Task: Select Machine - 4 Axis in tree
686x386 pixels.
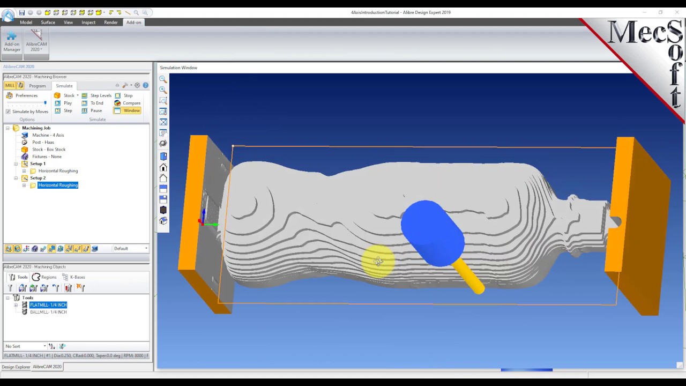Action: 48,135
